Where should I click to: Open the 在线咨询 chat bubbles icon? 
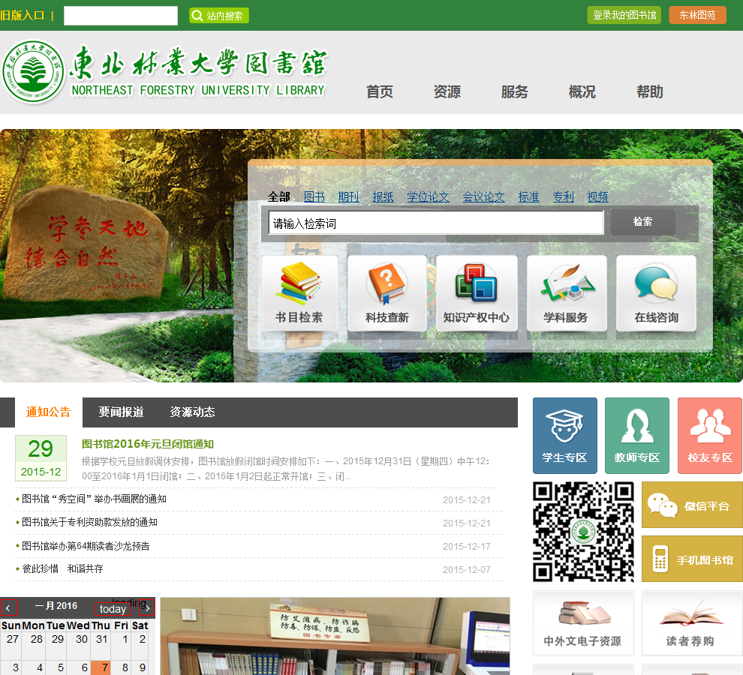[x=656, y=292]
